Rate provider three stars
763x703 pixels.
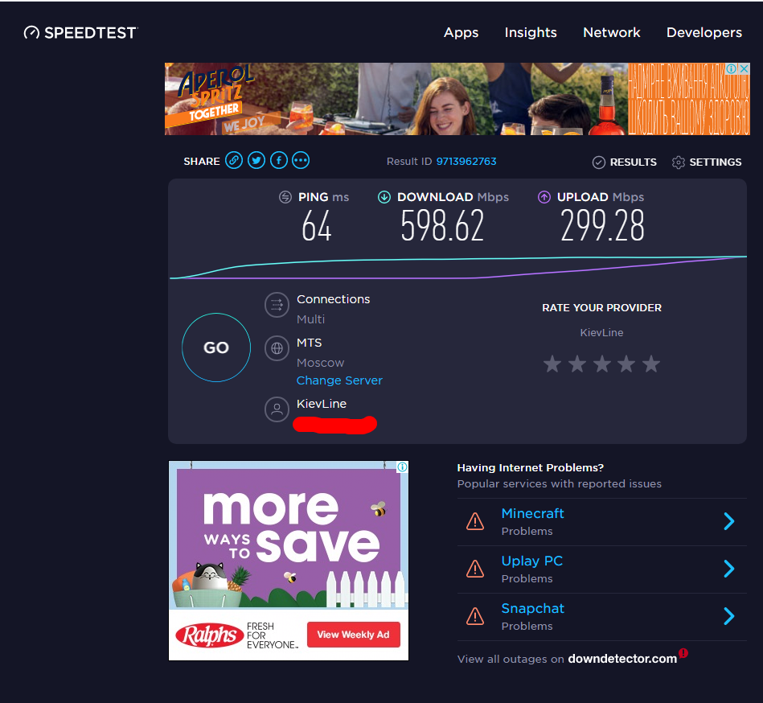[x=602, y=364]
